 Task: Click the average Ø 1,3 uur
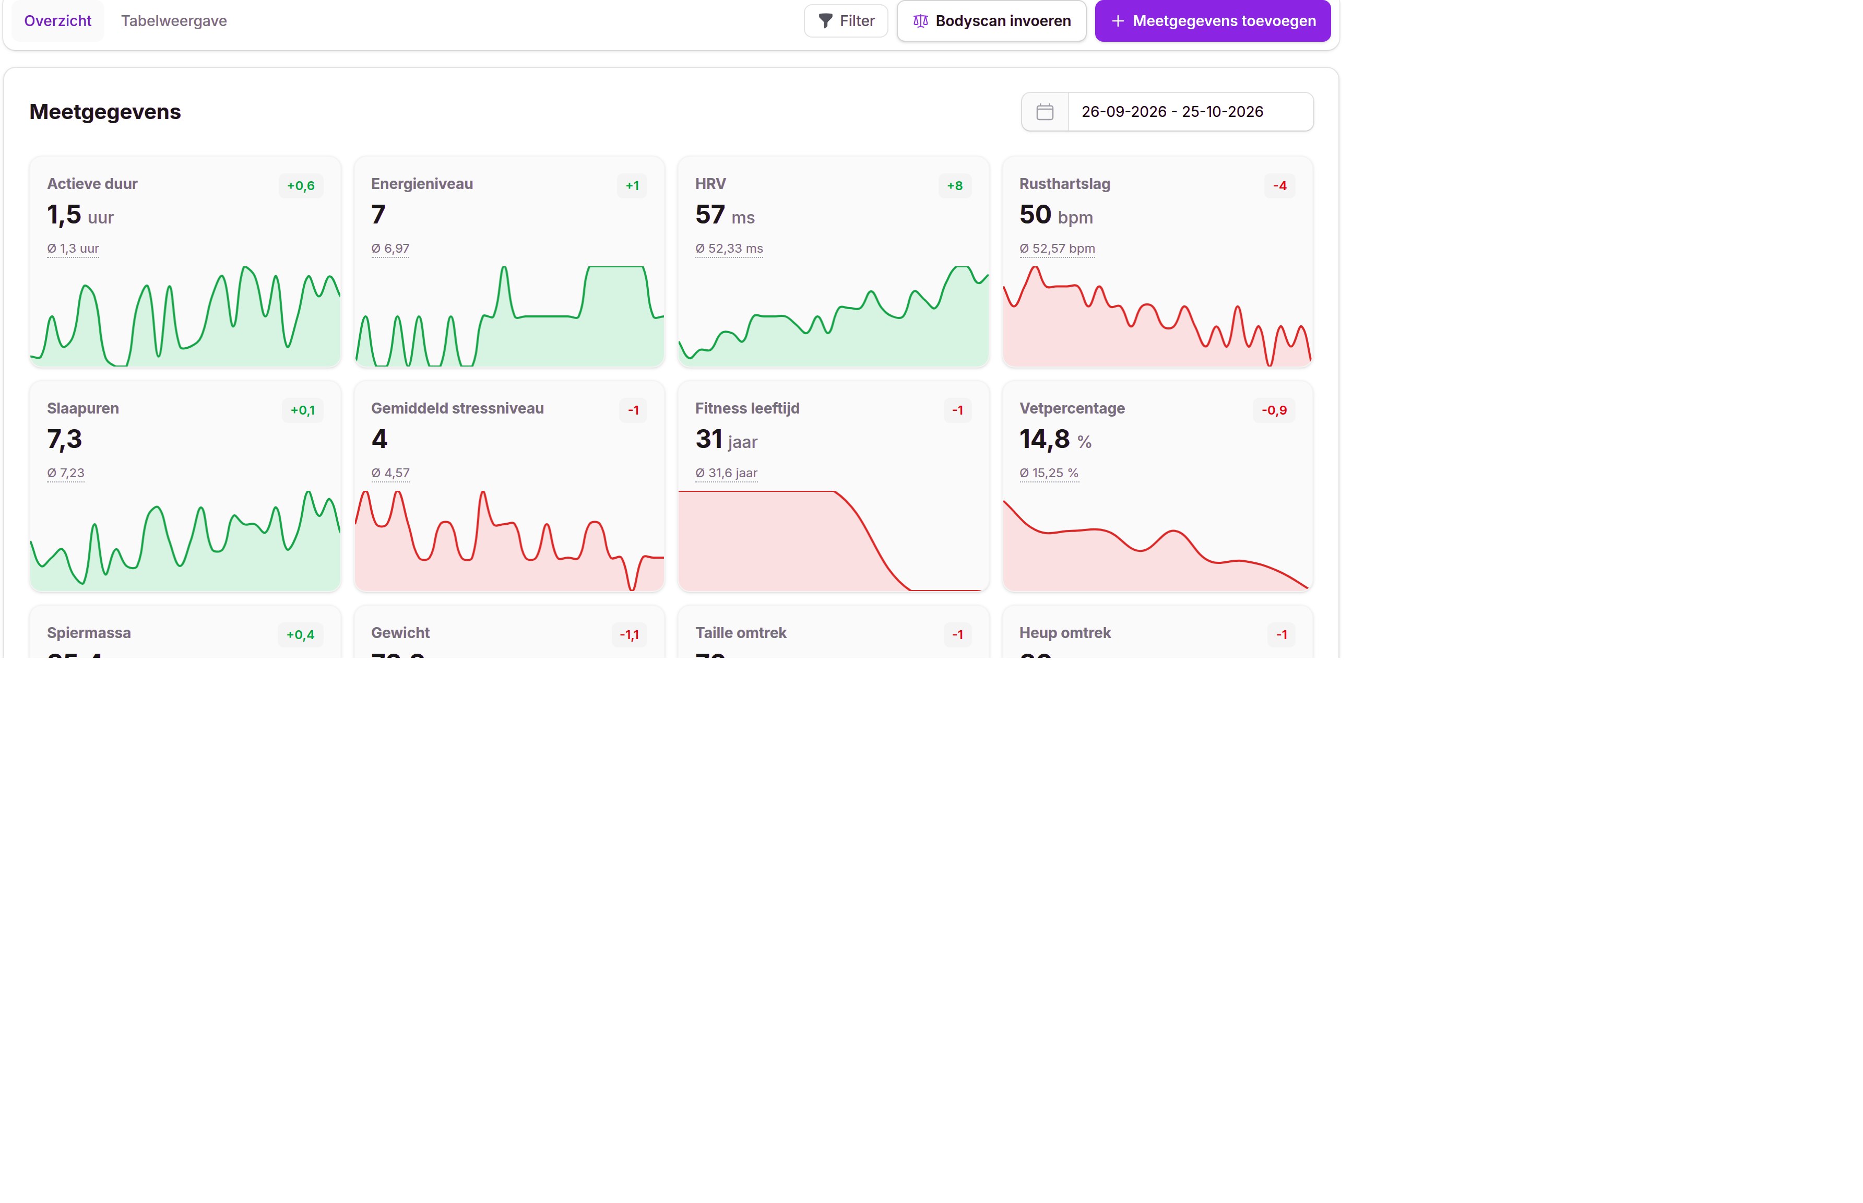(73, 249)
